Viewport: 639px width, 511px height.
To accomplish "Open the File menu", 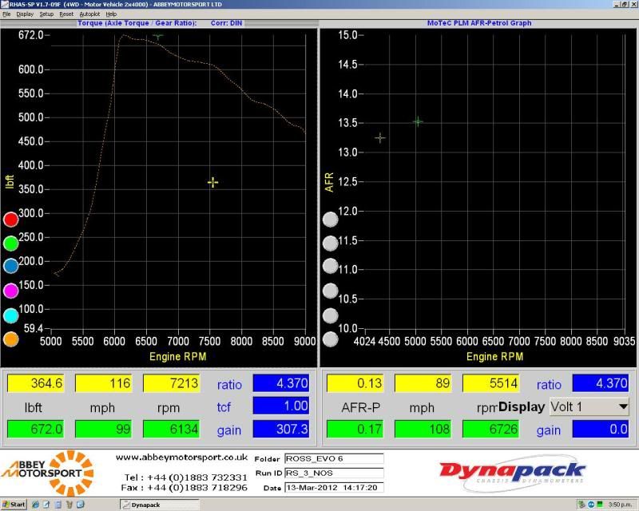I will click(6, 14).
